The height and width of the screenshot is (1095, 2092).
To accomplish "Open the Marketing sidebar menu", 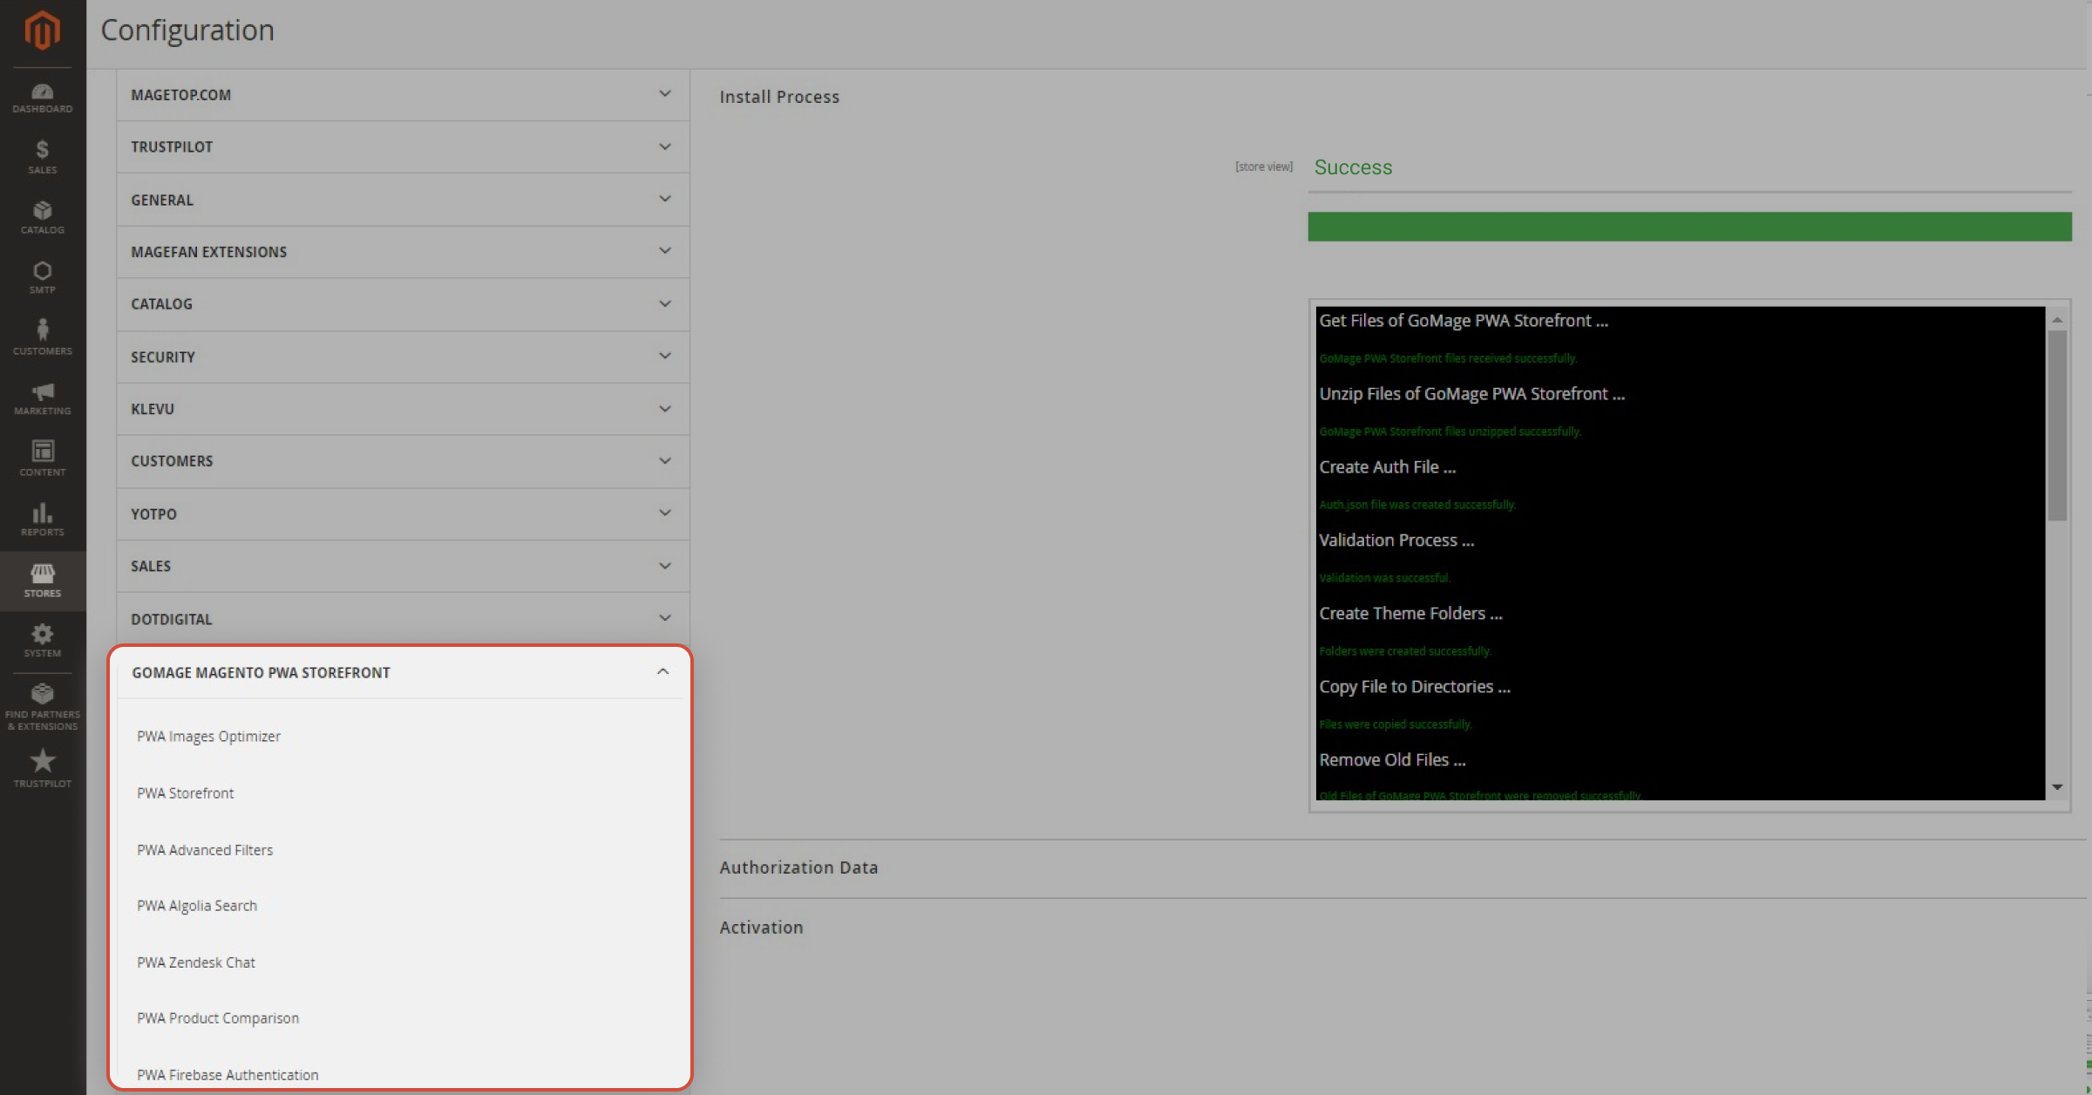I will point(42,399).
